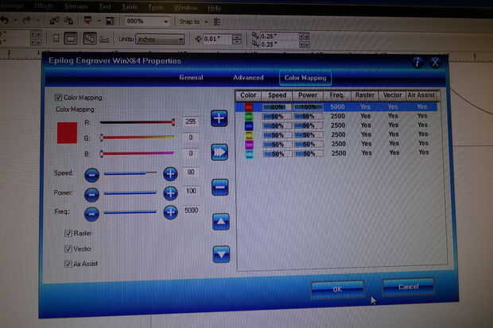Click the Redo arrow in CorelDRAW toolbar

[26, 21]
